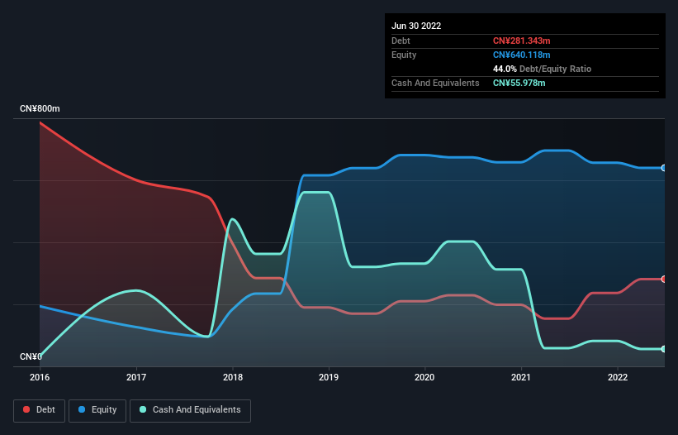Image resolution: width=678 pixels, height=435 pixels.
Task: Click the CN¥800m axis label
Action: (x=40, y=108)
